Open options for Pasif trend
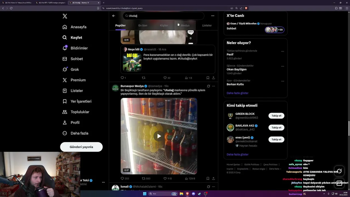This screenshot has height=197, width=350. click(282, 51)
